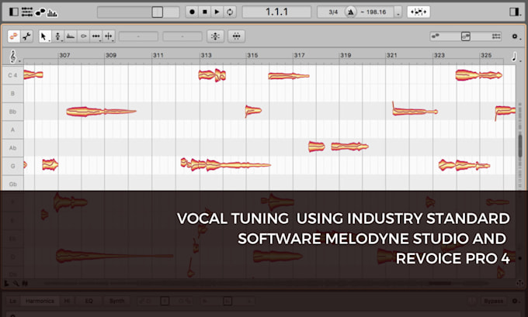Open the editor settings gear menu
This screenshot has height=317, width=528.
pyautogui.click(x=515, y=36)
